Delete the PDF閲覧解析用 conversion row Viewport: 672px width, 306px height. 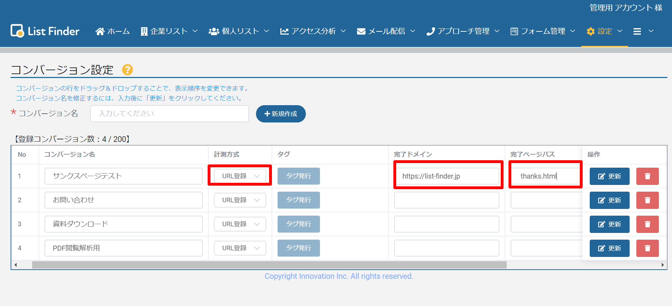click(647, 248)
